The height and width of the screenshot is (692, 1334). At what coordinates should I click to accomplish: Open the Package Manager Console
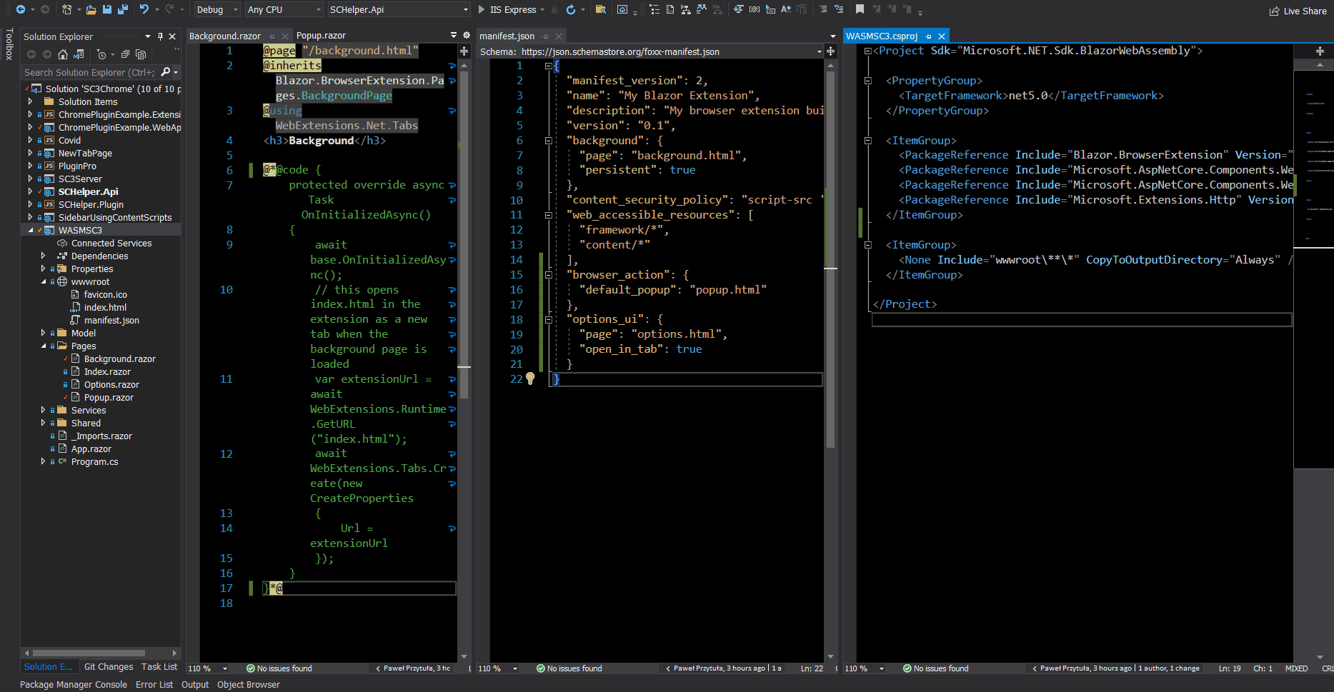(74, 684)
